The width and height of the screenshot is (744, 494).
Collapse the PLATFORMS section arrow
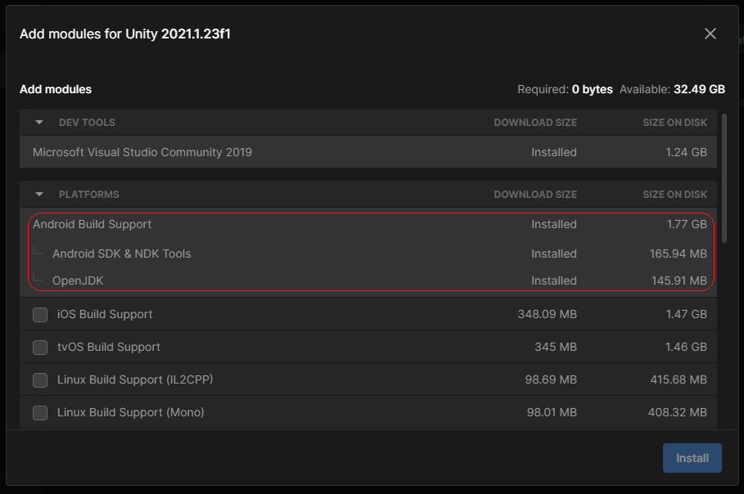click(39, 195)
